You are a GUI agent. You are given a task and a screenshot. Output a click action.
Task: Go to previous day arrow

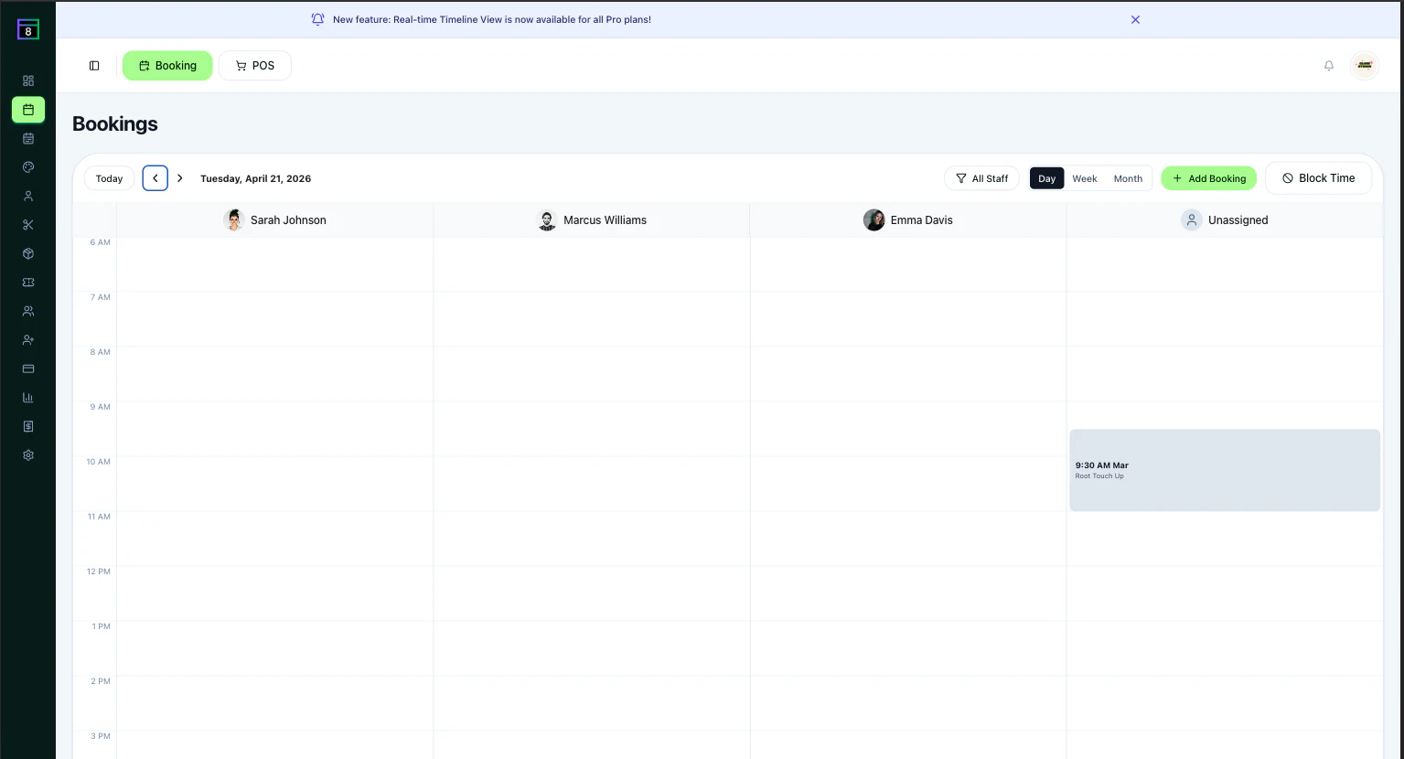pyautogui.click(x=155, y=178)
